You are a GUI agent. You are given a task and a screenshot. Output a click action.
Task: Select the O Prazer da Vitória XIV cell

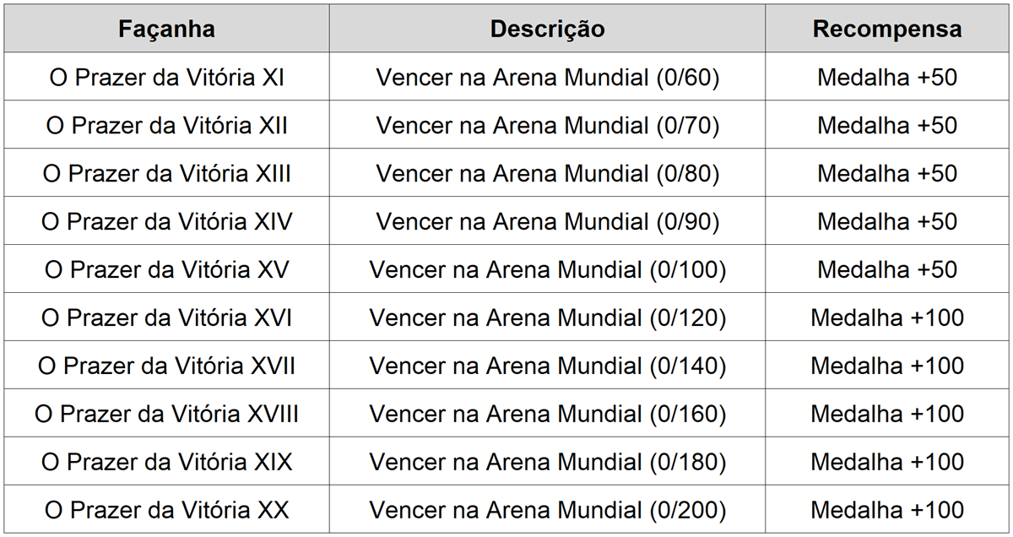click(166, 222)
